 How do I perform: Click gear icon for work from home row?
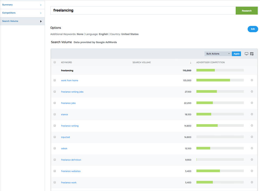tap(252, 80)
